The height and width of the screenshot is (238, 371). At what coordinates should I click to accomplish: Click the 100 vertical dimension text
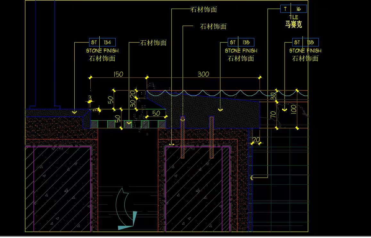click(x=293, y=110)
